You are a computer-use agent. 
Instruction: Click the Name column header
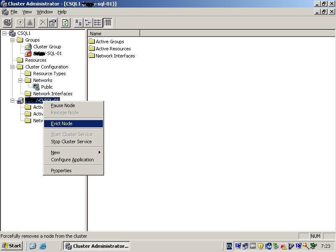(x=114, y=34)
